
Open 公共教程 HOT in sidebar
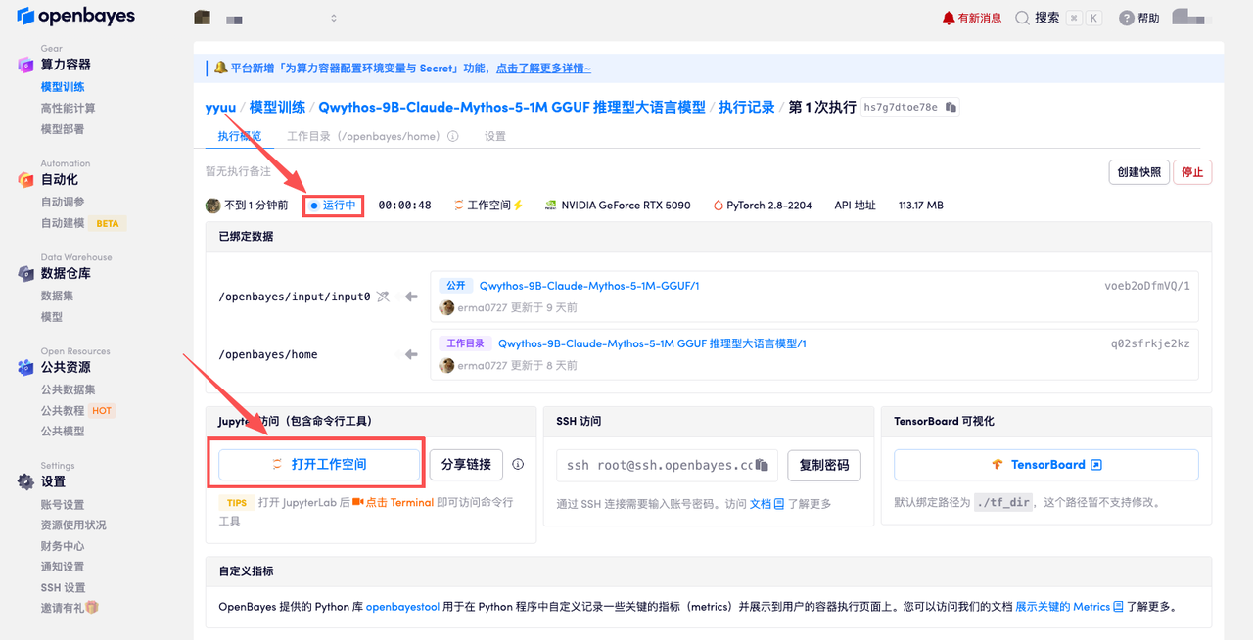(77, 410)
